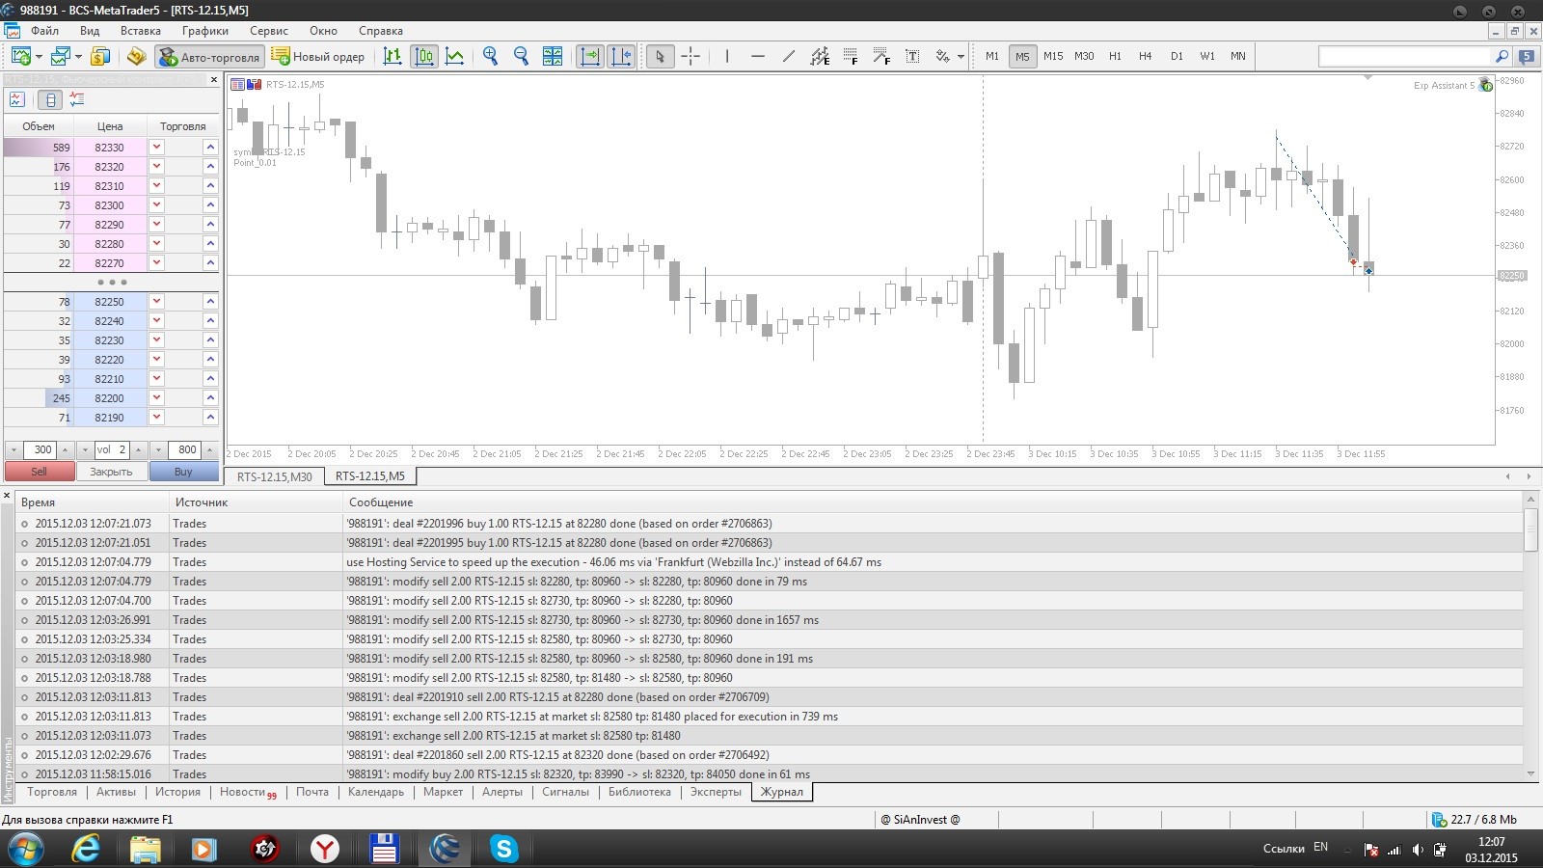Open sell dropdown at price 82300
Screen dimensions: 1543x868
click(156, 204)
